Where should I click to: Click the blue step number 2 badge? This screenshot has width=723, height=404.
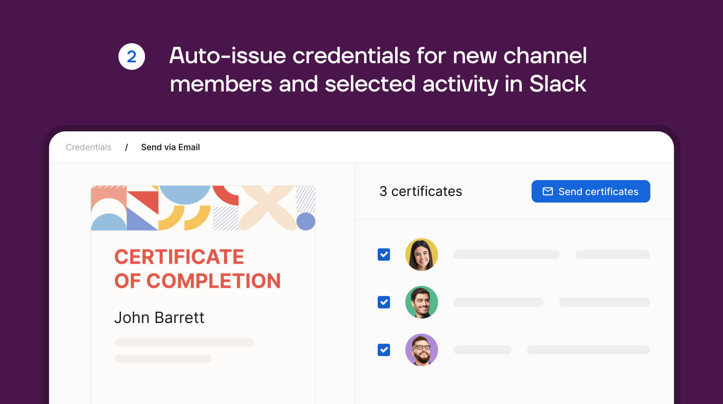(x=132, y=57)
